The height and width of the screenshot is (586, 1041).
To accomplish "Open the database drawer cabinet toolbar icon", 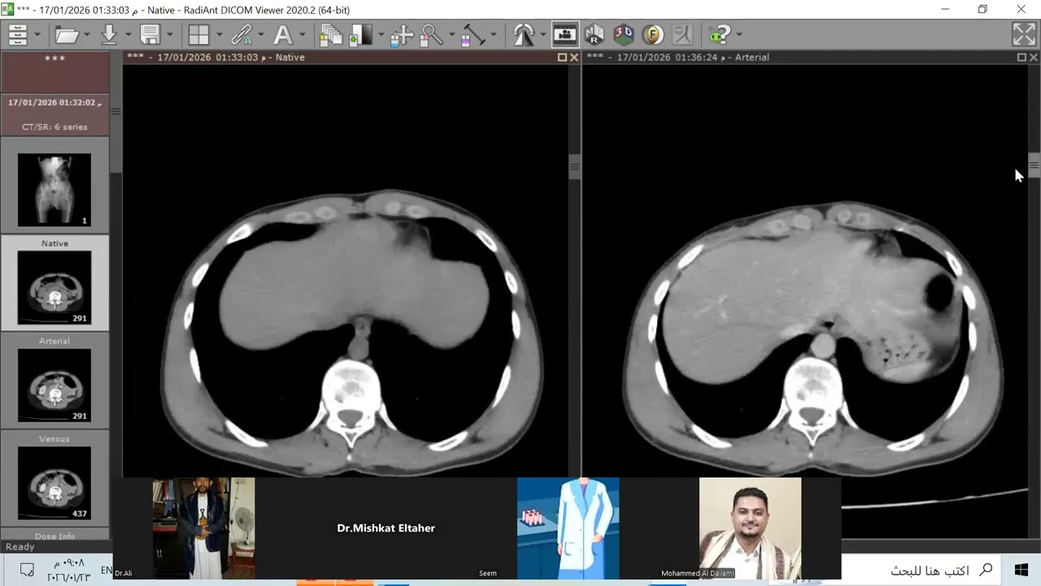I will pyautogui.click(x=17, y=35).
